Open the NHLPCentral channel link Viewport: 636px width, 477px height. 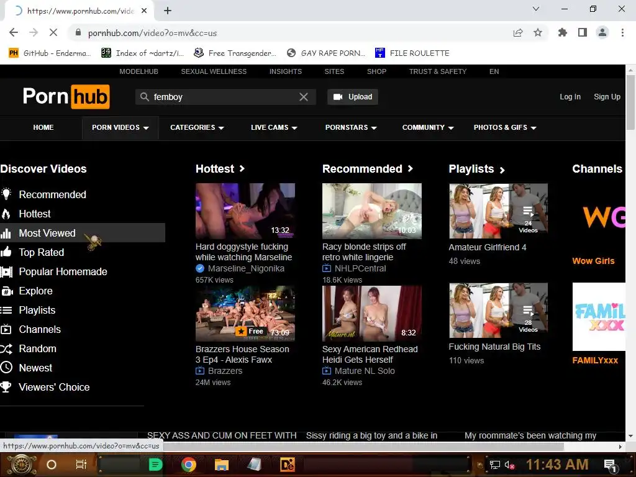[x=360, y=268]
